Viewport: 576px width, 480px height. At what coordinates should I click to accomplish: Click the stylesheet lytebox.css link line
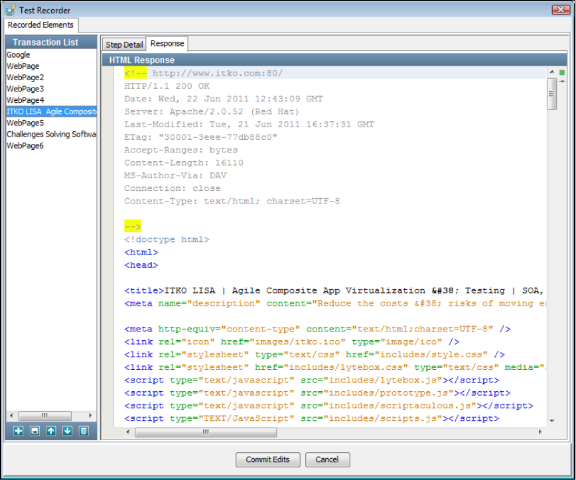pos(335,367)
